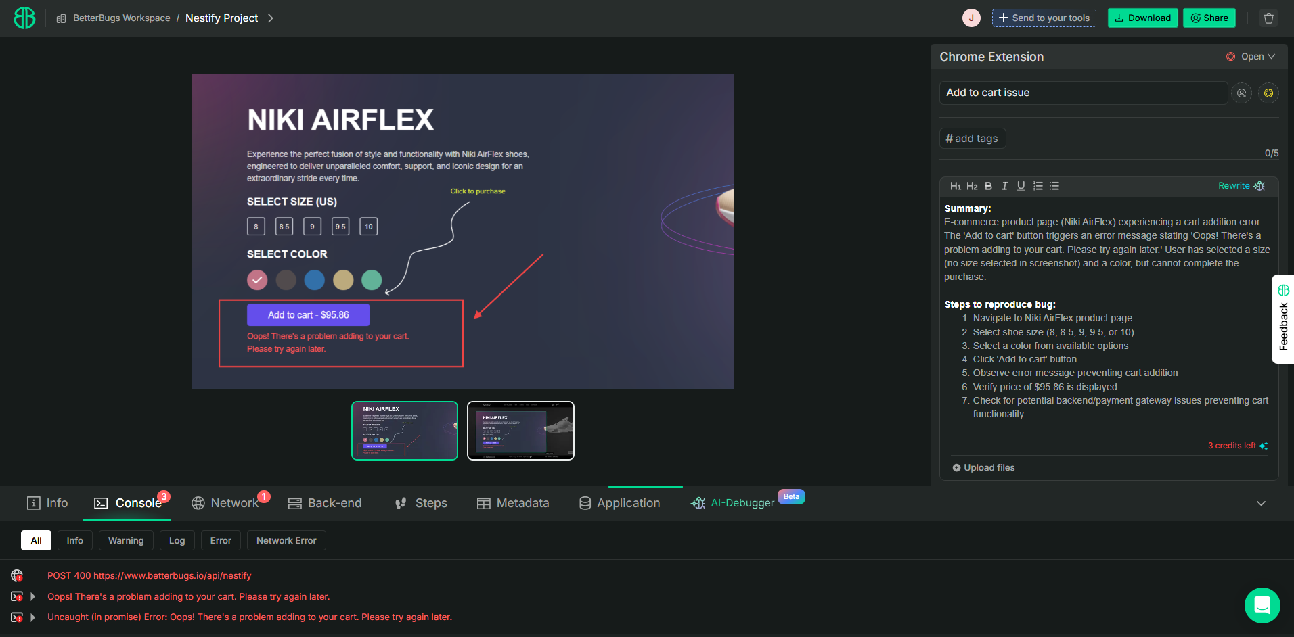Switch to the Metadata tab
This screenshot has height=637, width=1294.
(x=513, y=503)
